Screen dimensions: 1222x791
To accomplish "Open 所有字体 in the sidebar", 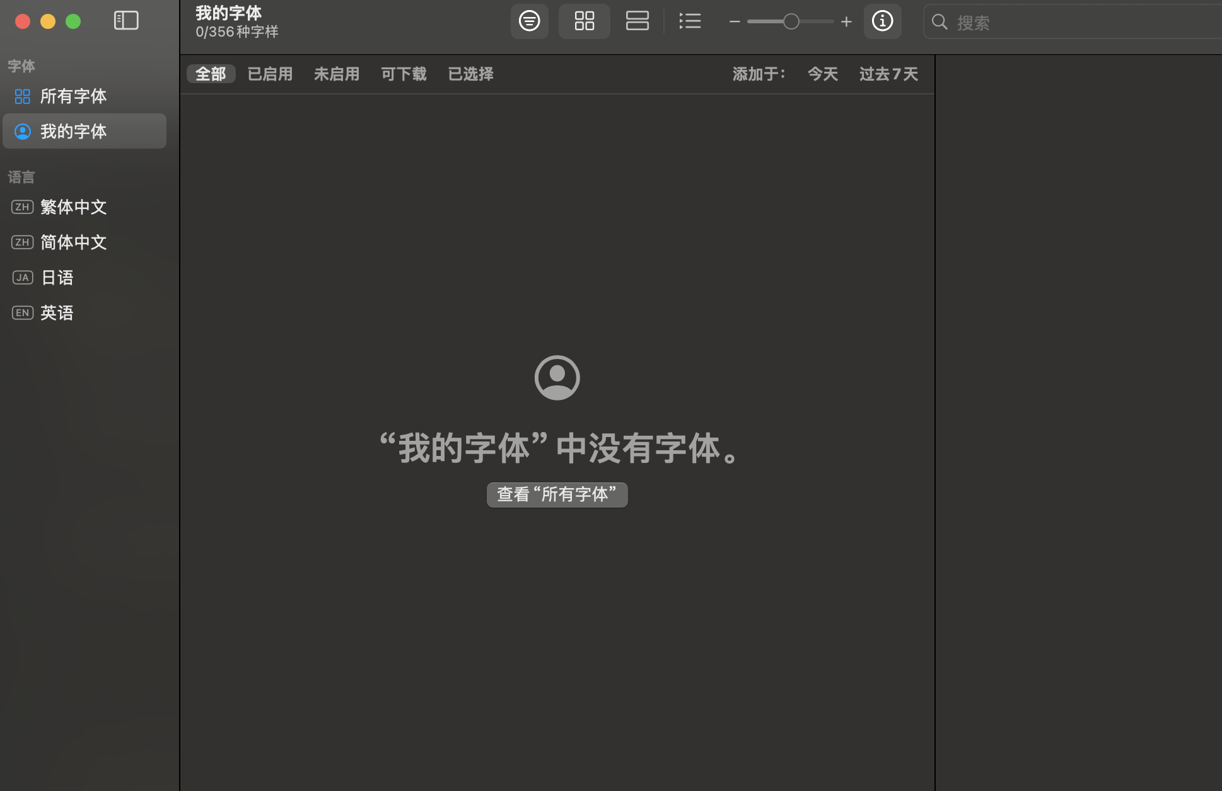I will tap(73, 96).
